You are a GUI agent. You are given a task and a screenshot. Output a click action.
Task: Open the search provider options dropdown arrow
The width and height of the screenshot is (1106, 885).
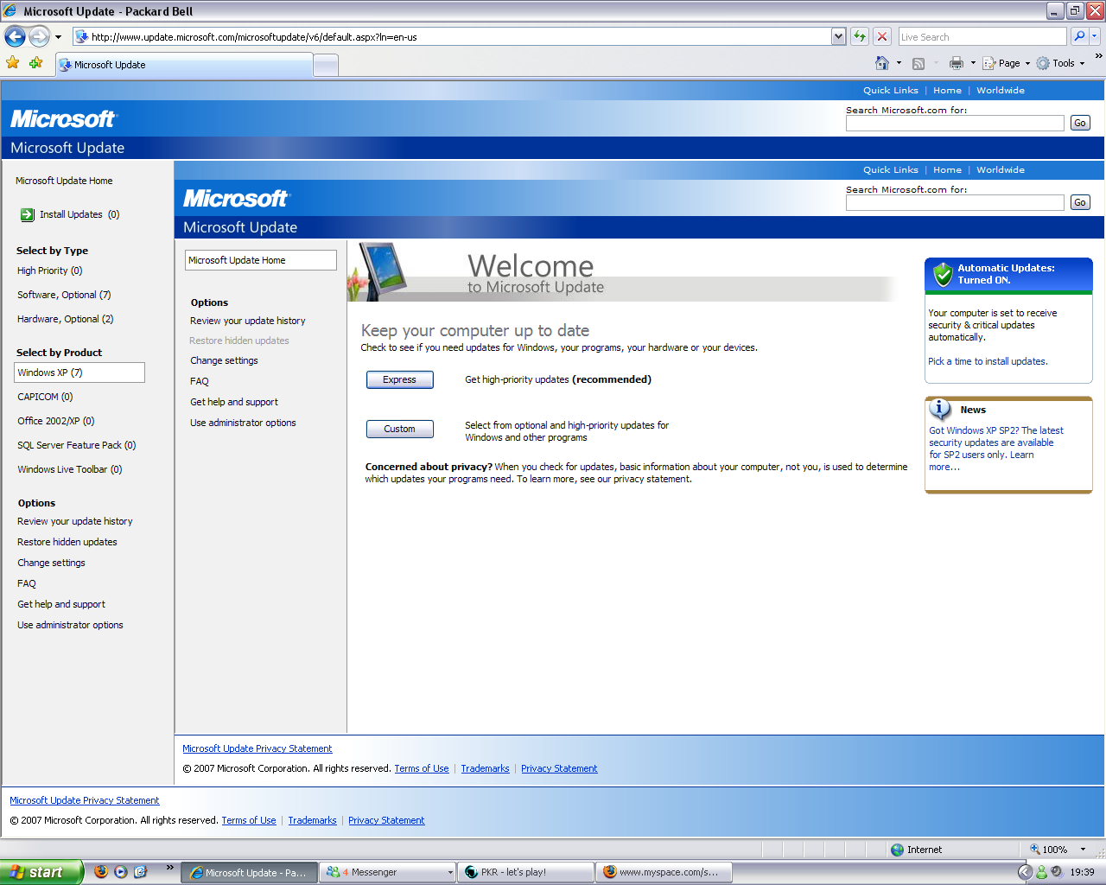coord(1095,36)
